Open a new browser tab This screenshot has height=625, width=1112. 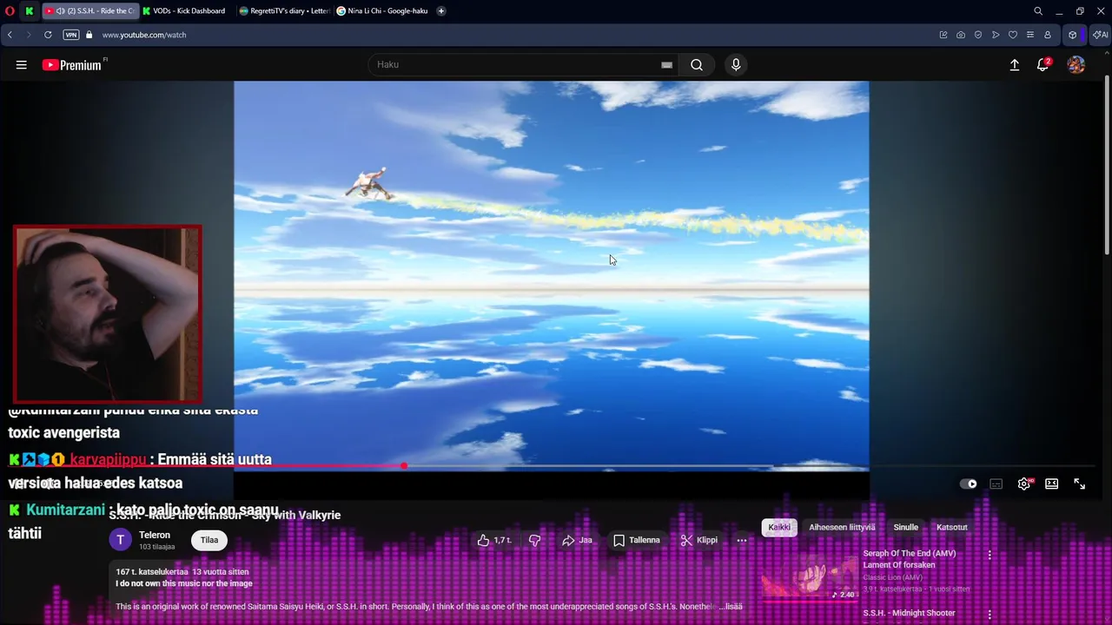click(441, 11)
